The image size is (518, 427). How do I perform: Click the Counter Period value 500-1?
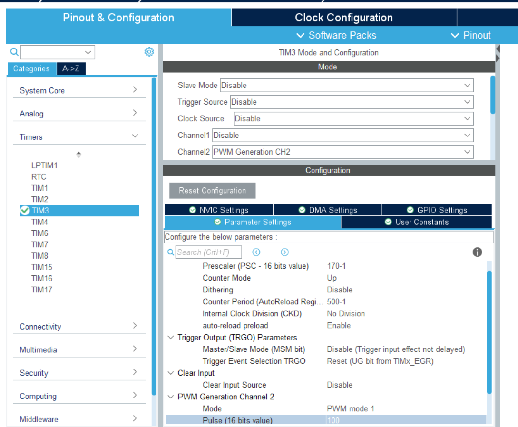(336, 301)
